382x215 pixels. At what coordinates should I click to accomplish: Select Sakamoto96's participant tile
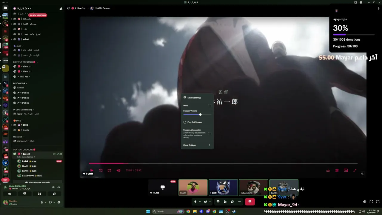coord(253,188)
